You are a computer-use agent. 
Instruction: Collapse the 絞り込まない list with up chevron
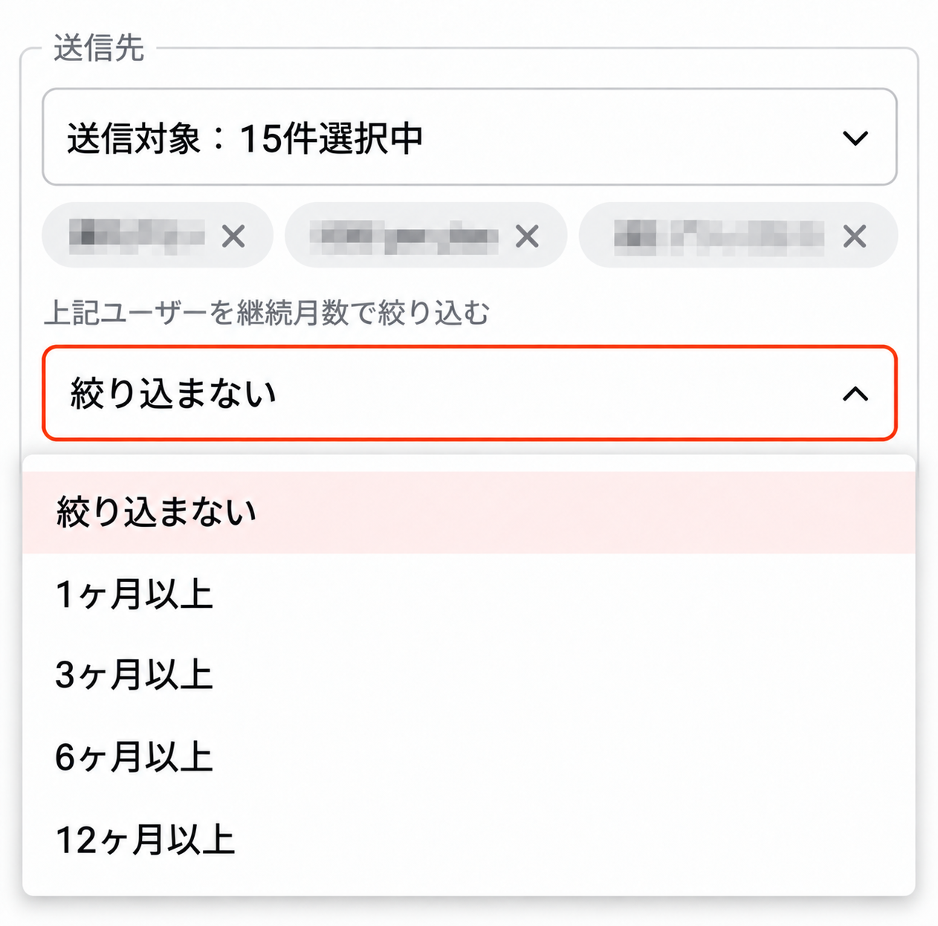855,393
